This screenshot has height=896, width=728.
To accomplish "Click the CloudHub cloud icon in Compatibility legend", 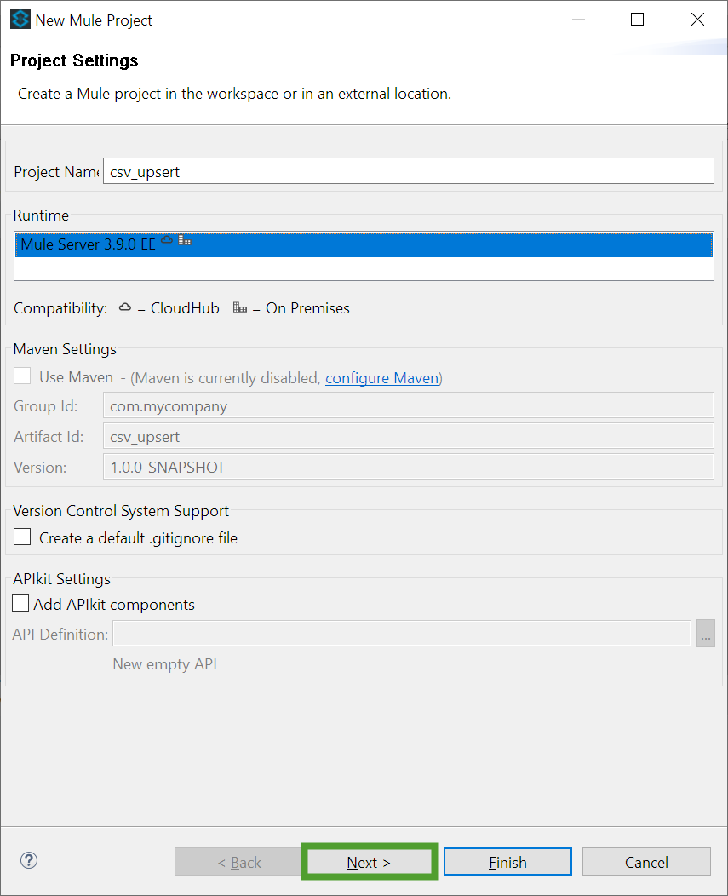I will tap(125, 307).
